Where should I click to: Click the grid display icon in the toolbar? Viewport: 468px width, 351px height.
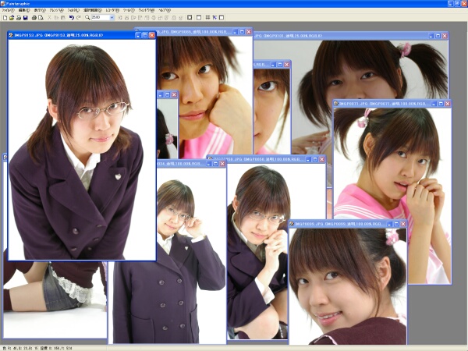(x=207, y=18)
